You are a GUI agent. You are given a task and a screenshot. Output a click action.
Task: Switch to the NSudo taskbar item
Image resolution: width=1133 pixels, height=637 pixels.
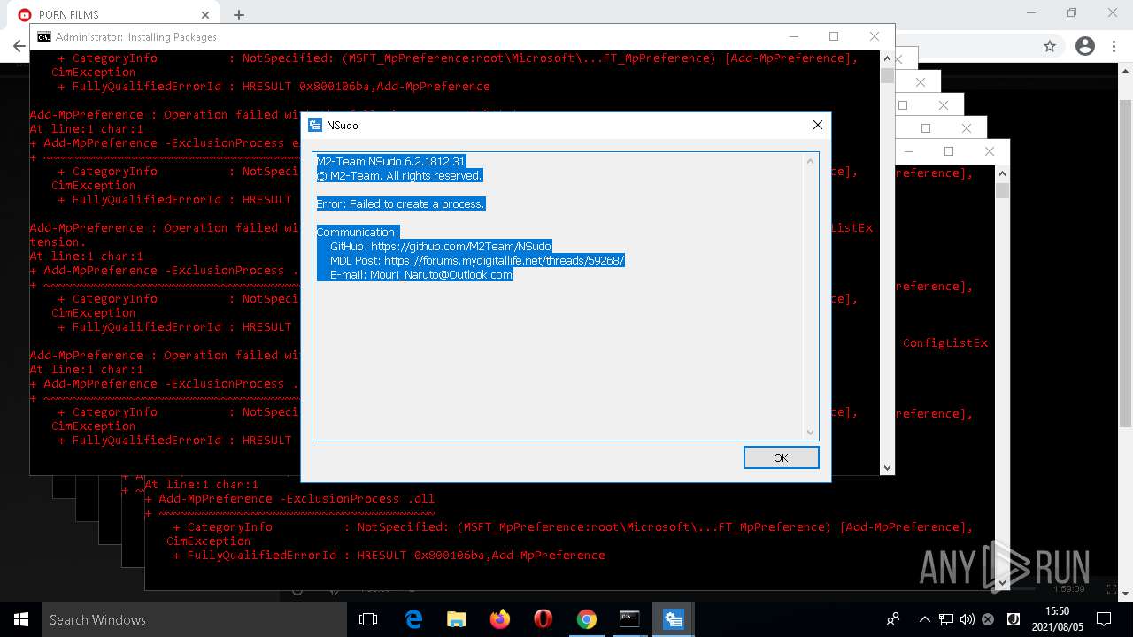(673, 619)
